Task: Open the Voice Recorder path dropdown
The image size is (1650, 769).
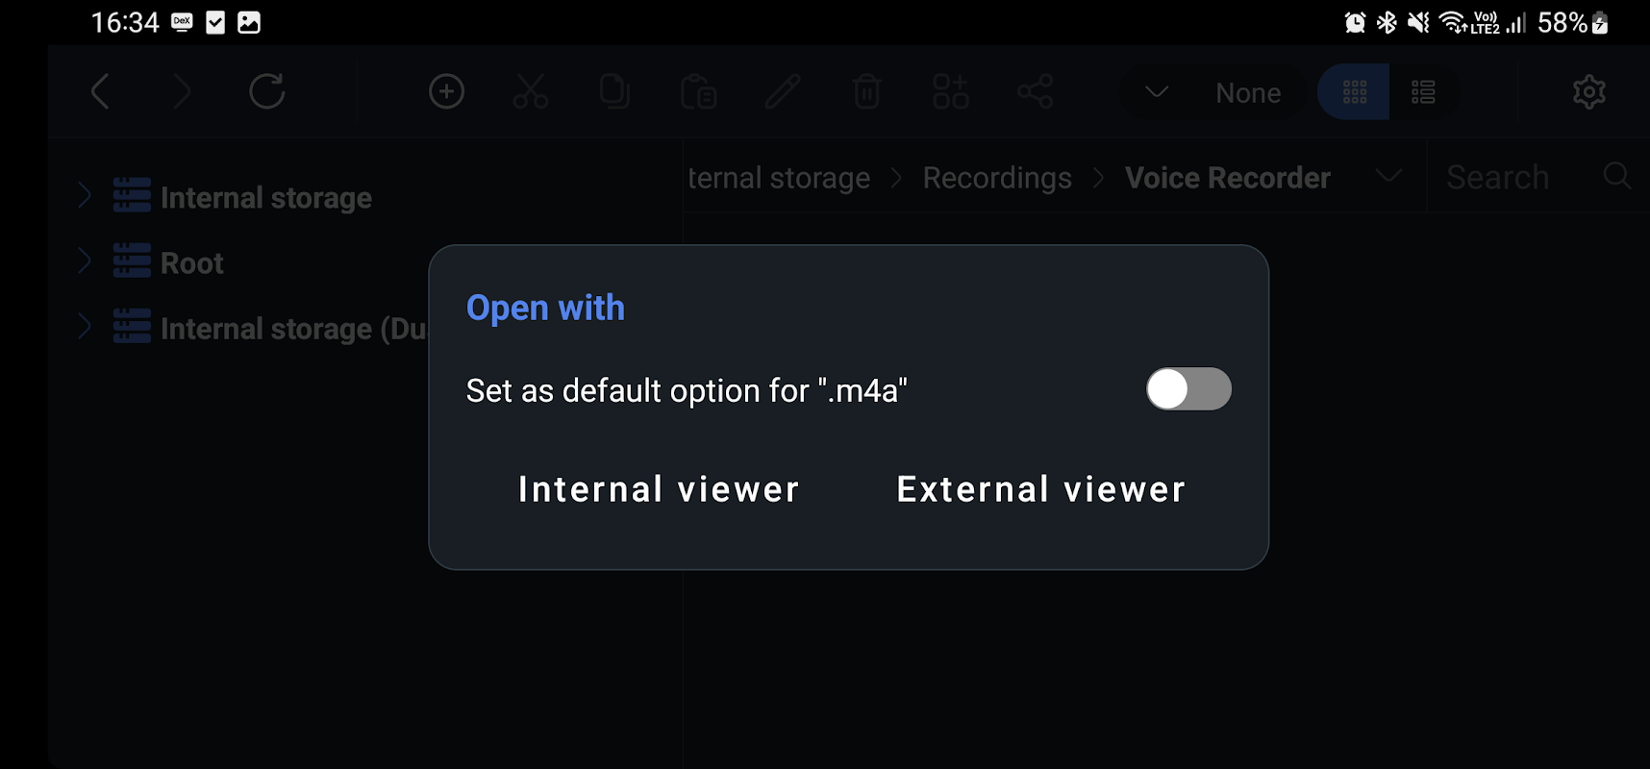Action: [1387, 177]
